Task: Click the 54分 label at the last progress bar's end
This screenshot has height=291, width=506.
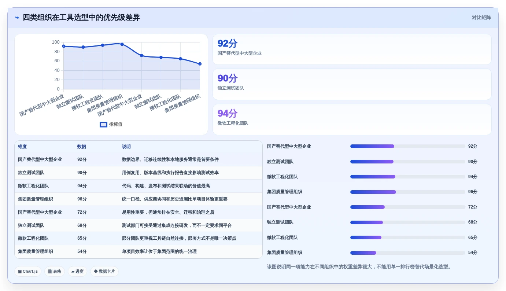Action: point(473,253)
